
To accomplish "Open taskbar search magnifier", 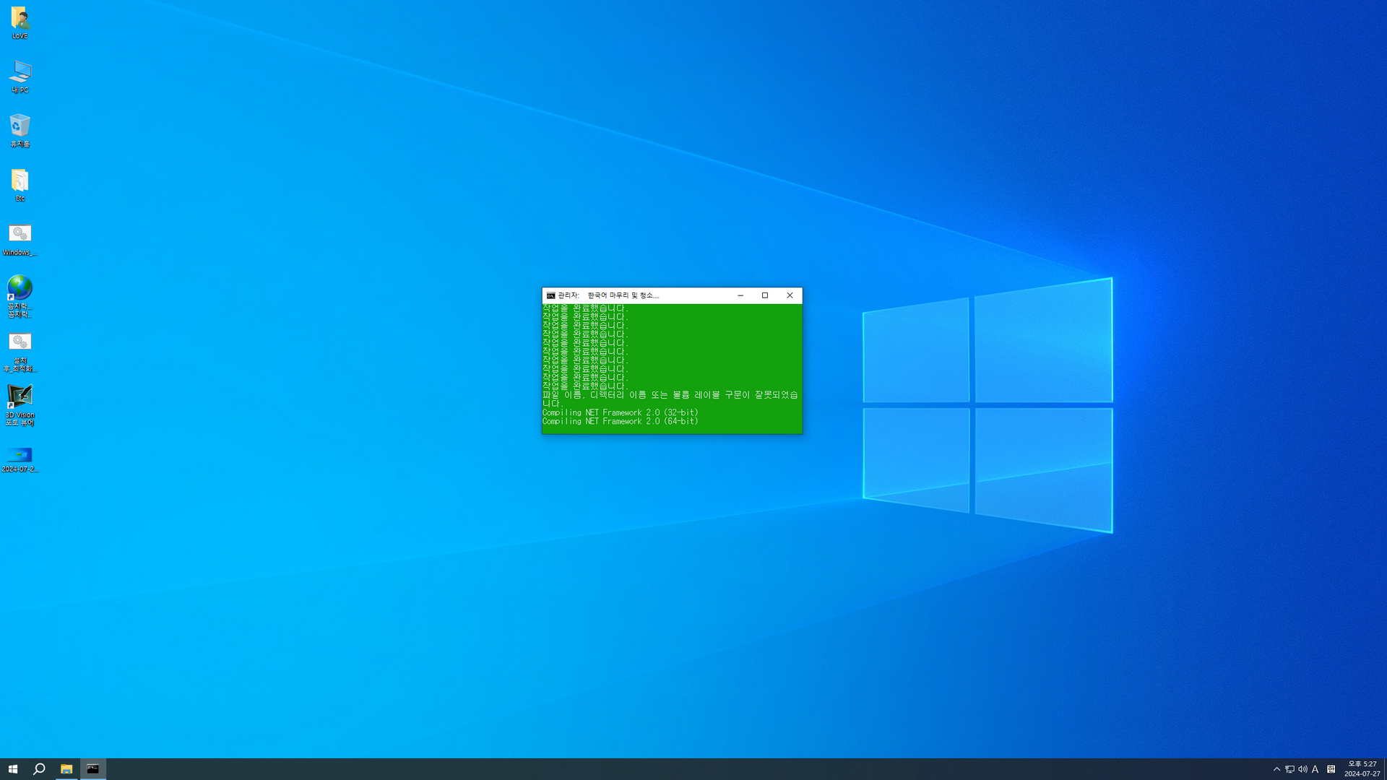I will tap(39, 769).
